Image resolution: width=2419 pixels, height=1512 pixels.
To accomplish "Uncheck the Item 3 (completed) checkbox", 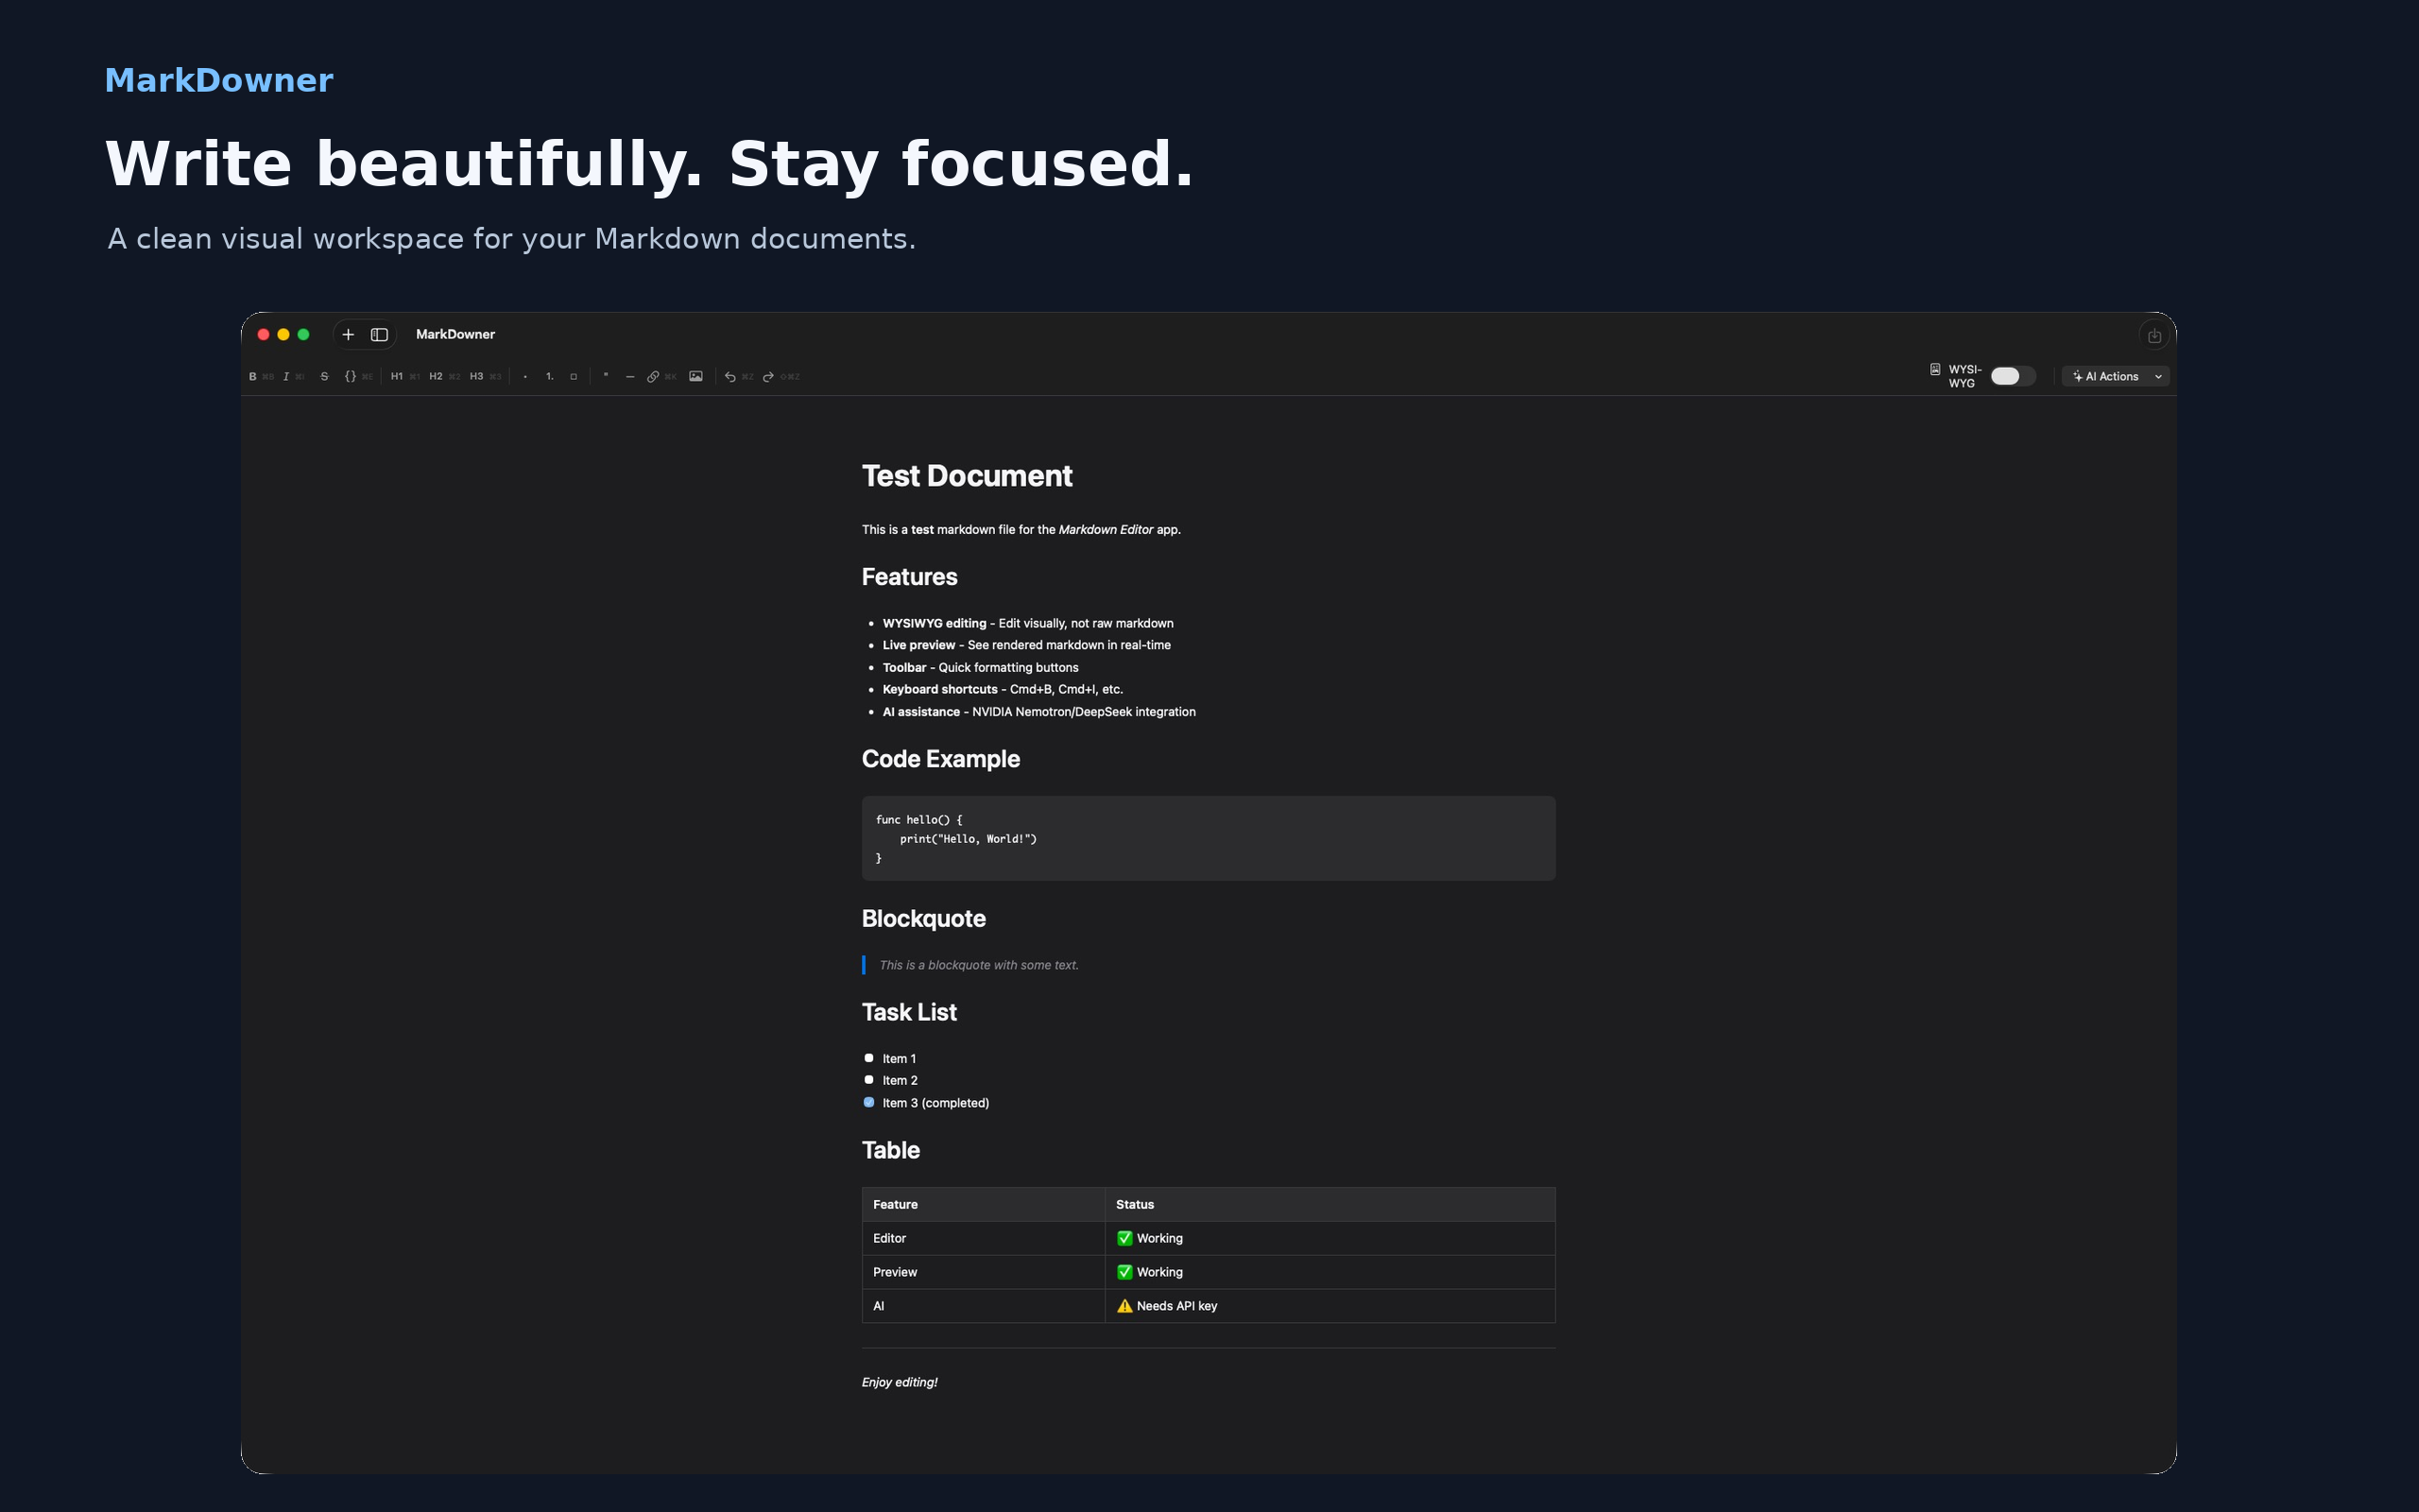I will 868,1102.
